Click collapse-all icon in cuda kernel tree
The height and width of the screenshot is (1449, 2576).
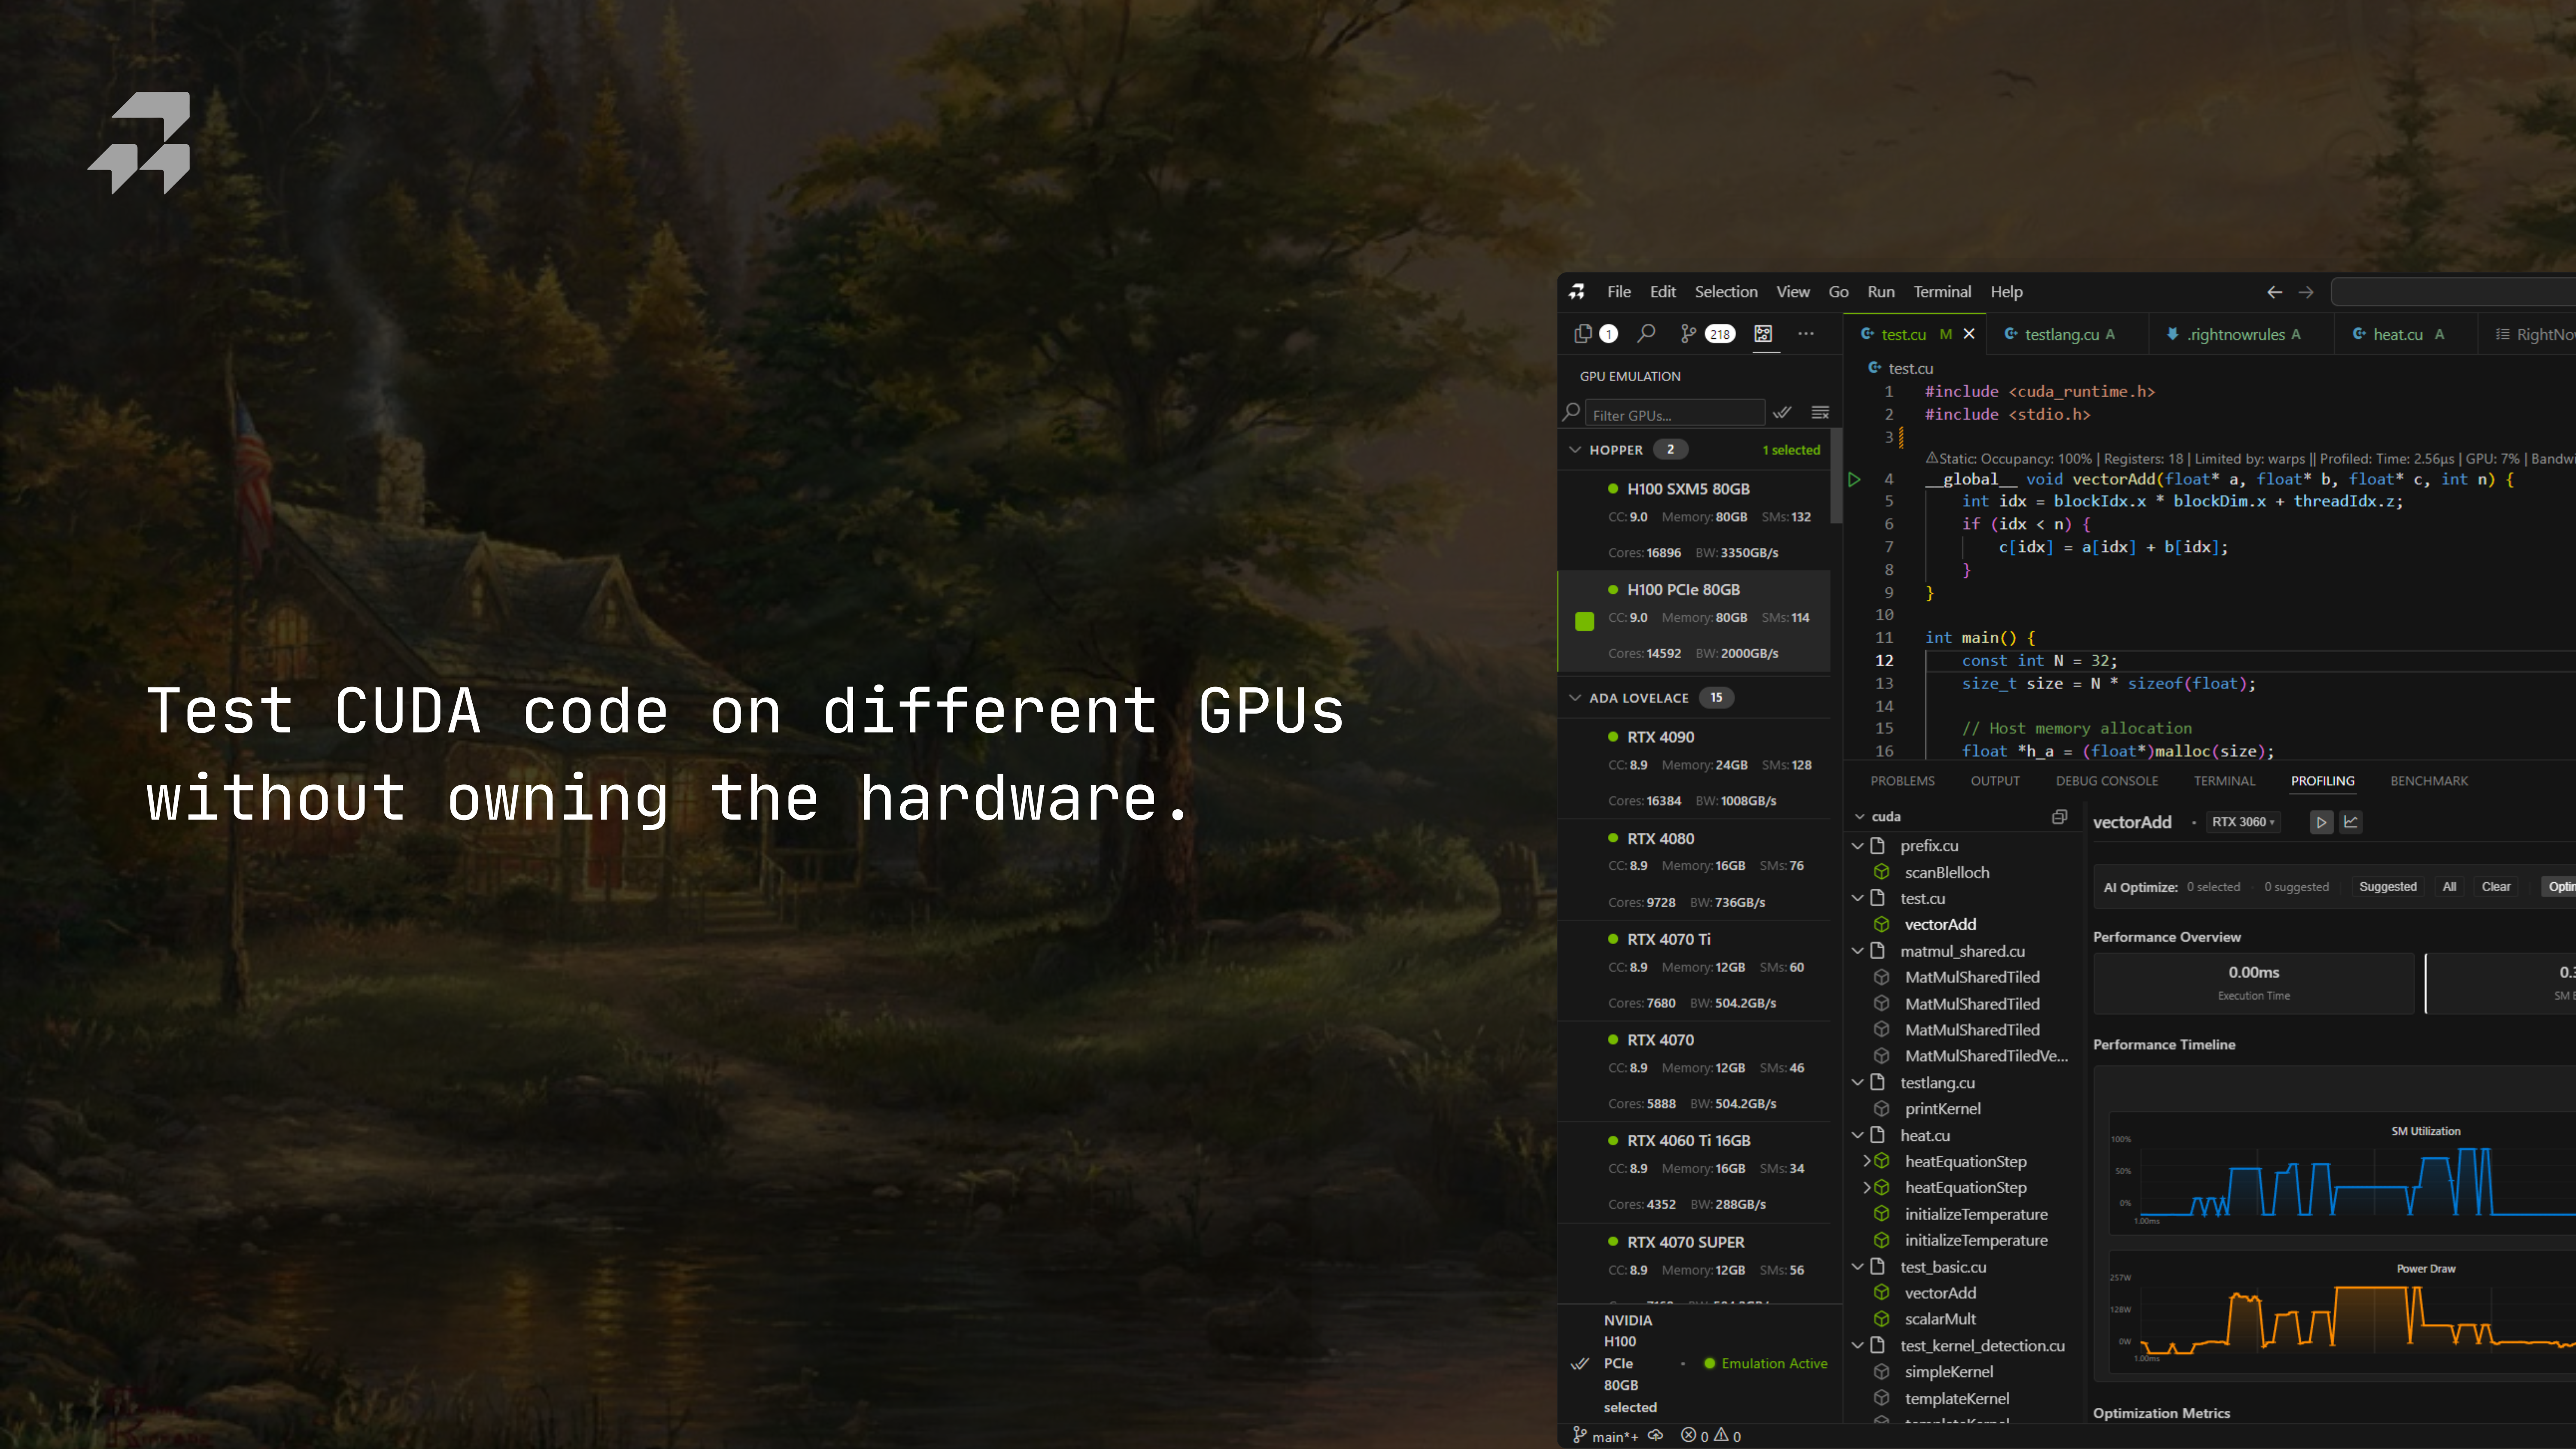tap(2059, 817)
